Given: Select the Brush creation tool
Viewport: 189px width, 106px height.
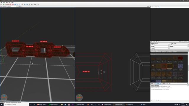Looking at the screenshot, I should (x=4, y=4).
